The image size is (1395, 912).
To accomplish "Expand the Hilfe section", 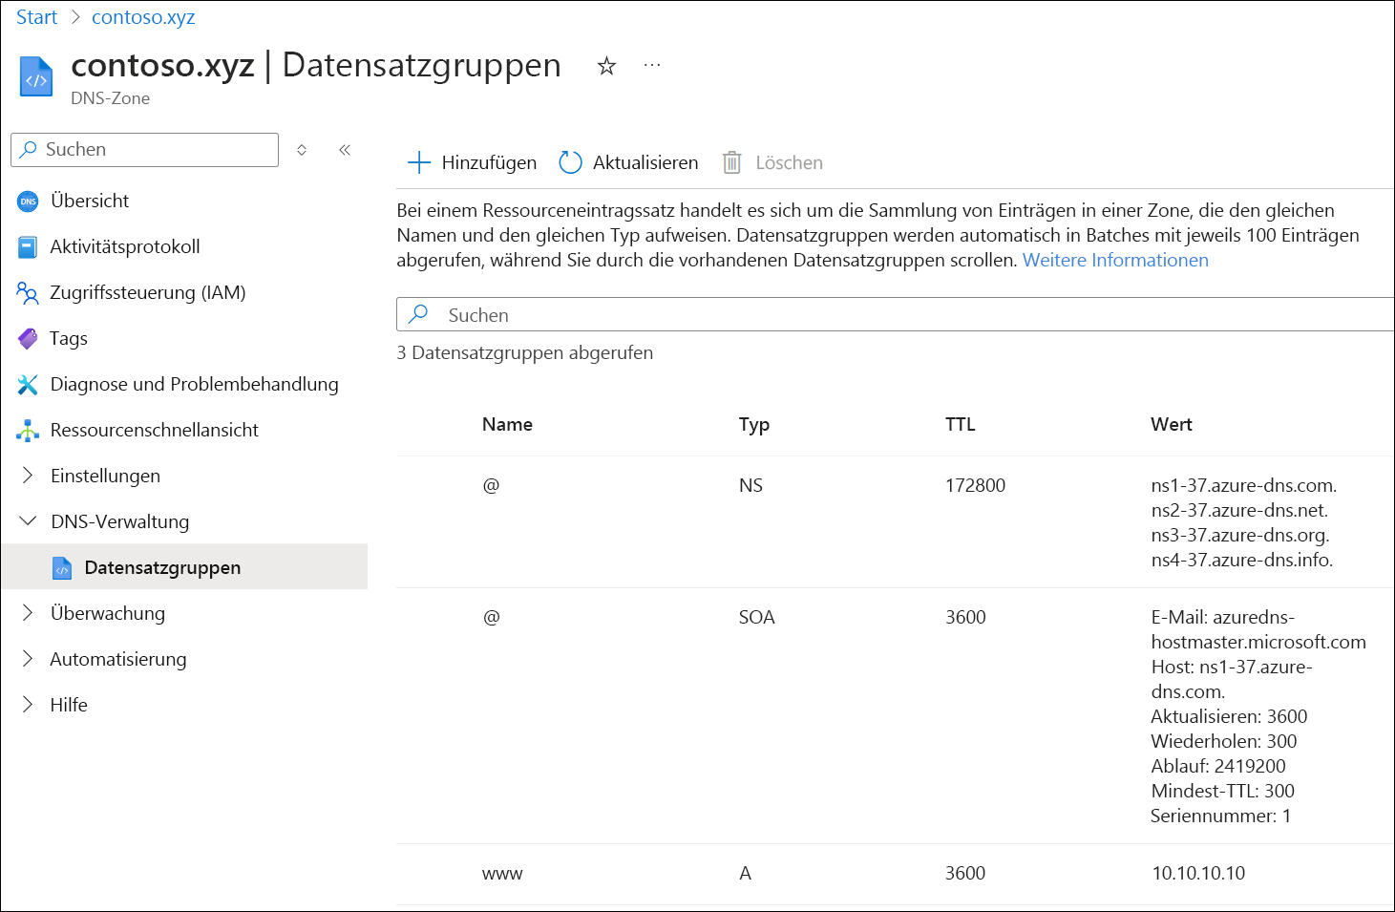I will click(28, 705).
